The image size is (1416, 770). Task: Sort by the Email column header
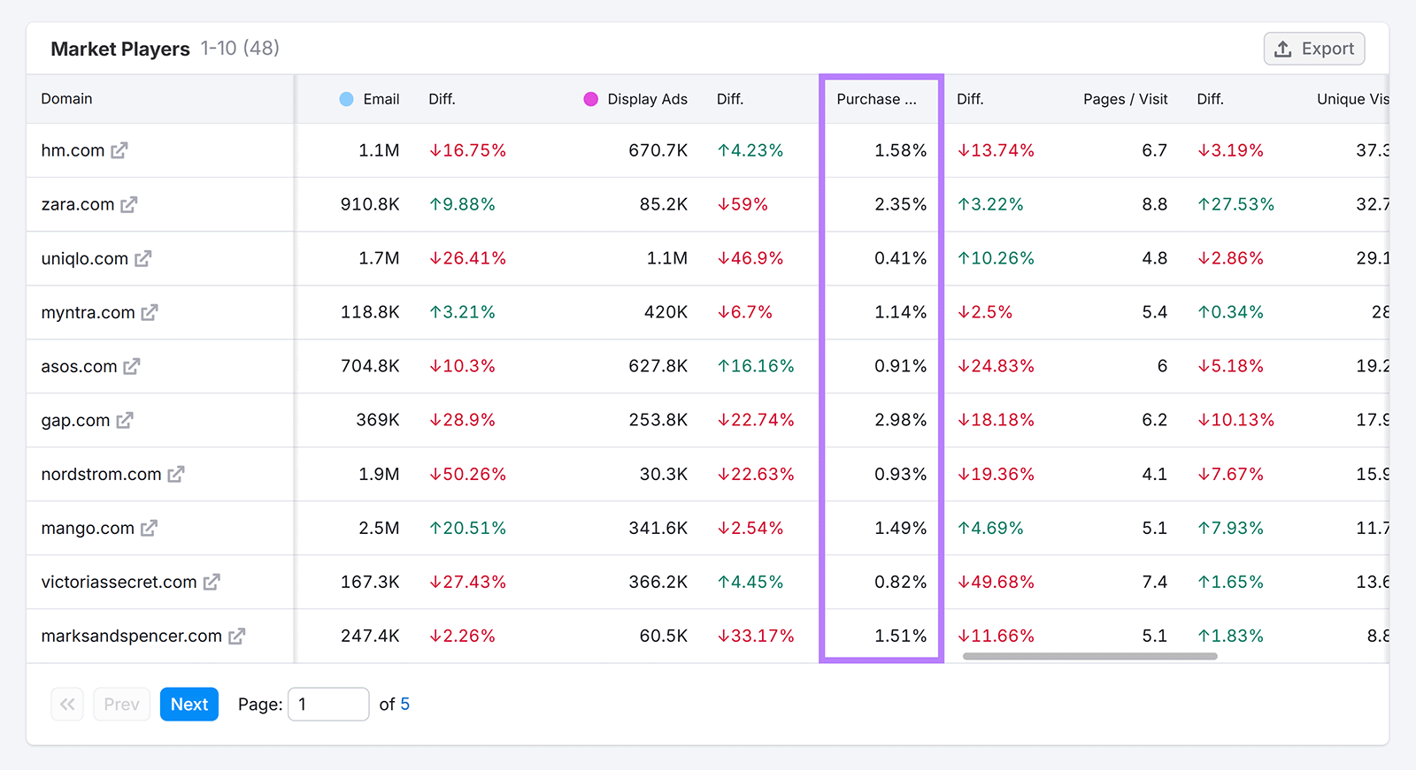pos(381,99)
